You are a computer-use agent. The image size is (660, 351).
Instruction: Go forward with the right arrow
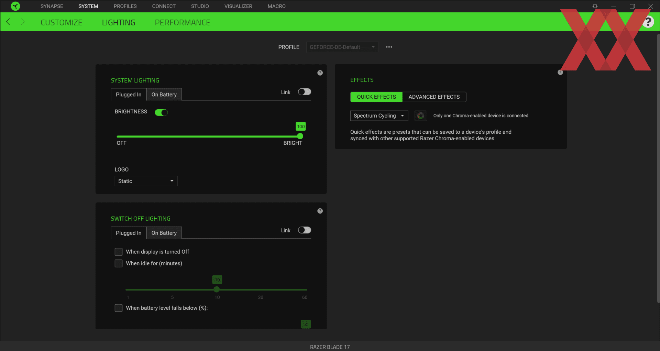tap(23, 22)
